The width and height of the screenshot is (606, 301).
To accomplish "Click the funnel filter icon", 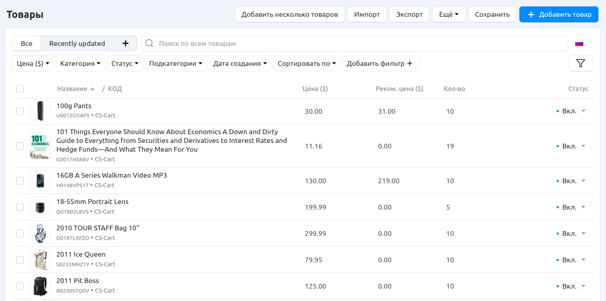I will point(580,63).
